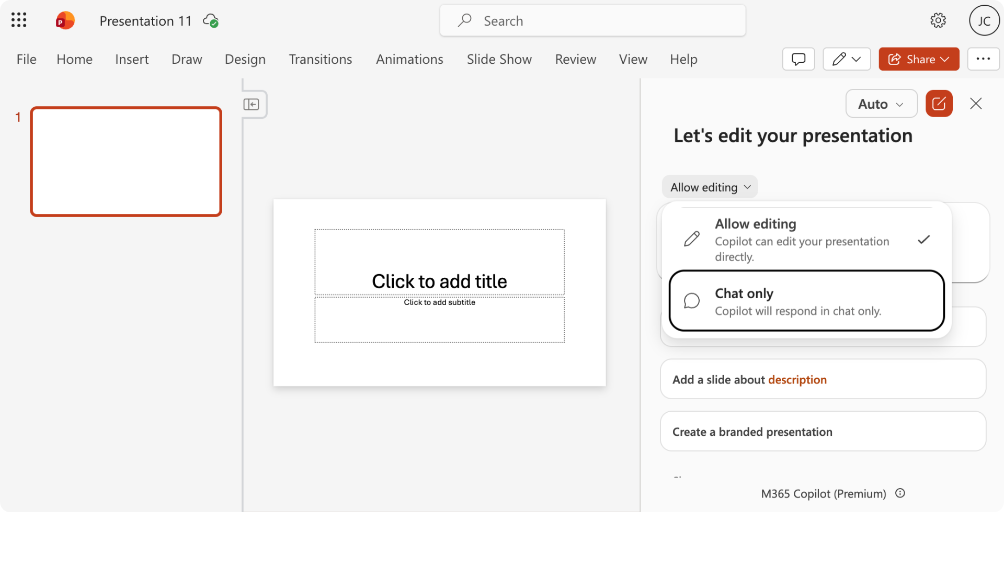
Task: Expand the Auto model dropdown
Action: pos(882,104)
